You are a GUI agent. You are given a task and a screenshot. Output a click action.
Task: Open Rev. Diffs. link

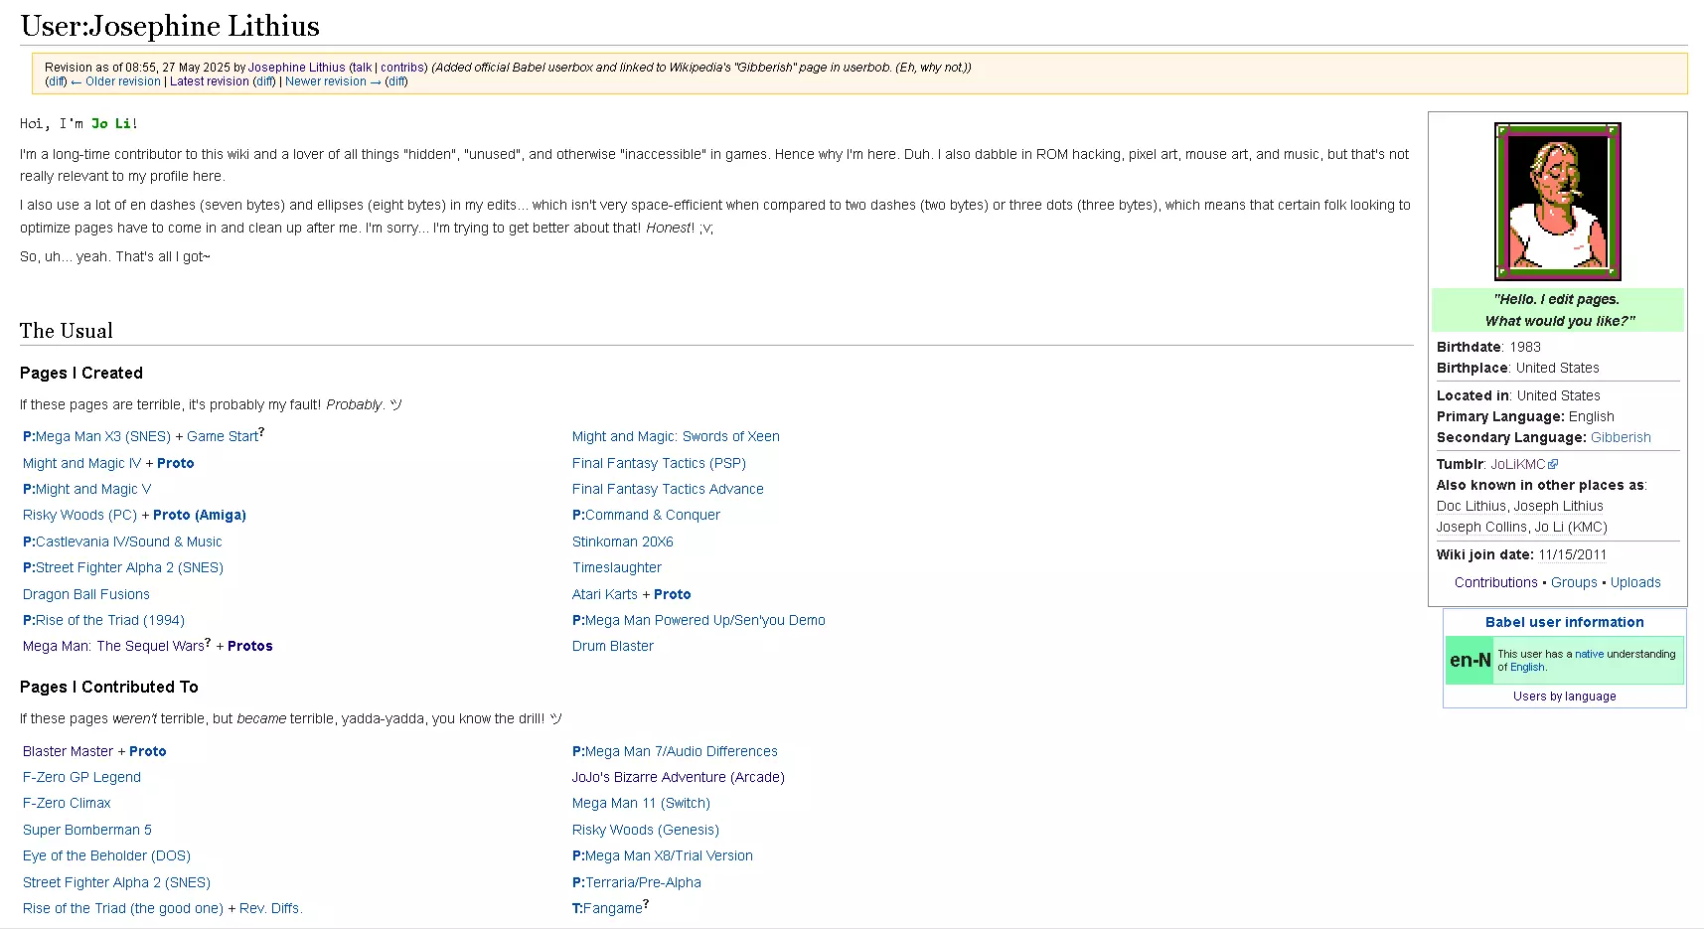pyautogui.click(x=270, y=908)
